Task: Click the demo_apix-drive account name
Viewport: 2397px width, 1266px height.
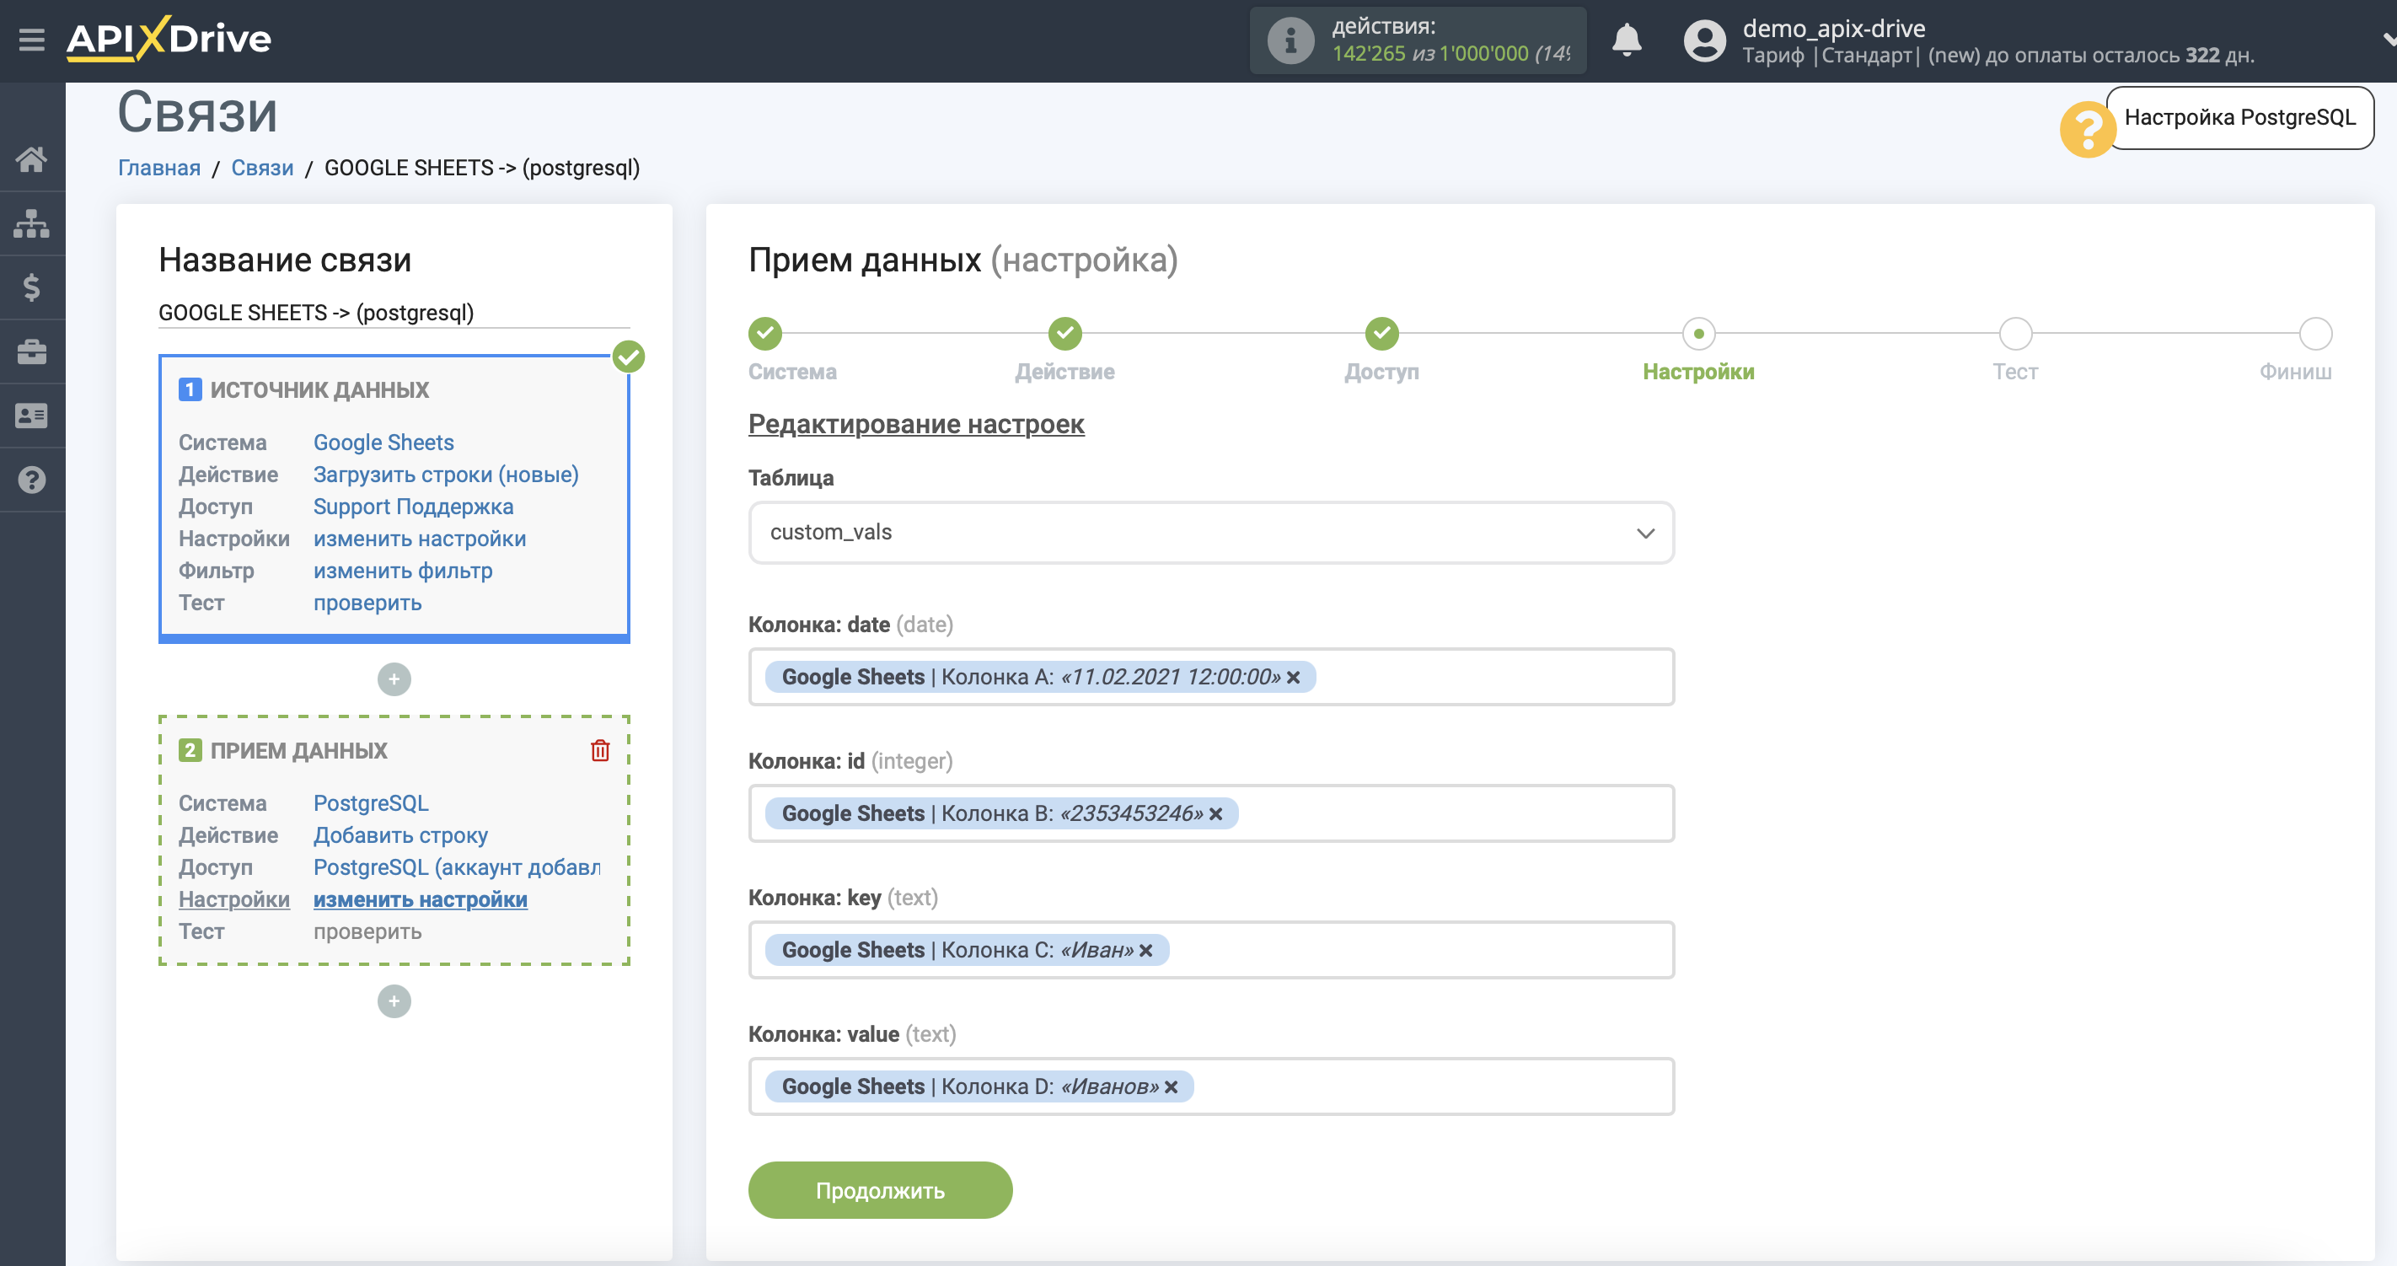Action: 1833,28
